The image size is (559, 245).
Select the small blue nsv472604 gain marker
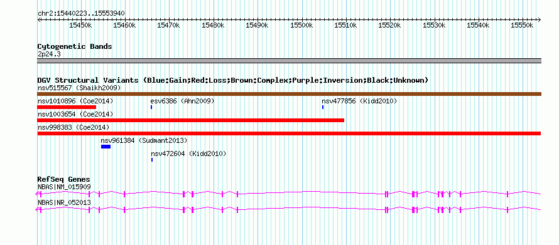152,160
